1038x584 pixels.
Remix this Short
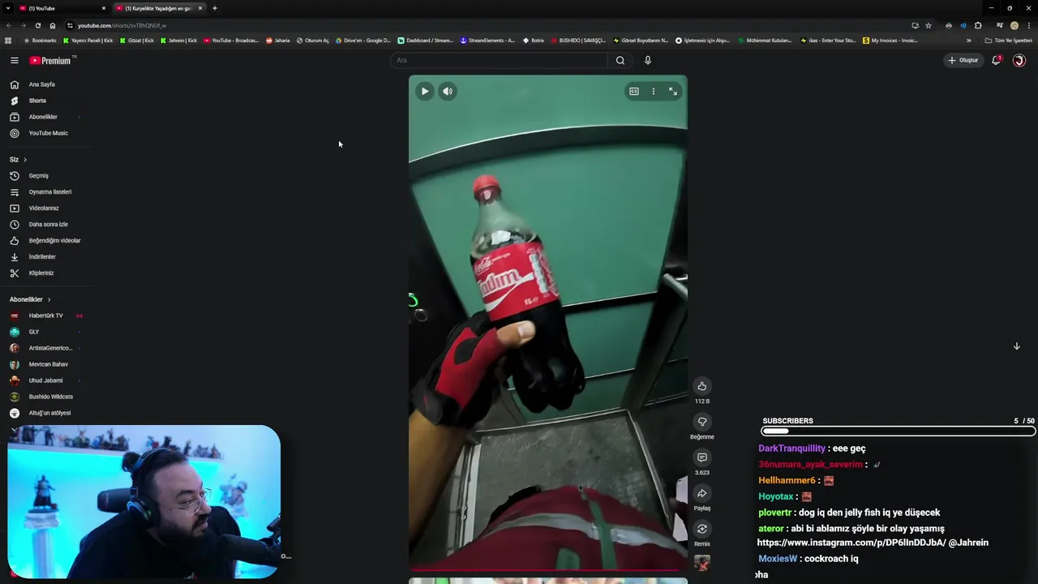(702, 529)
